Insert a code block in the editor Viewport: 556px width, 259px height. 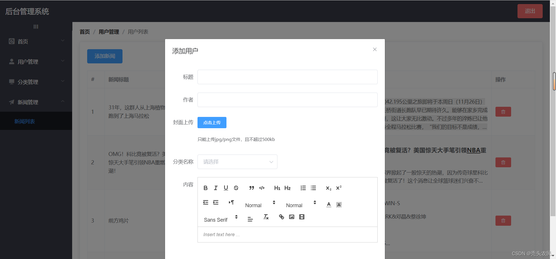(x=262, y=188)
